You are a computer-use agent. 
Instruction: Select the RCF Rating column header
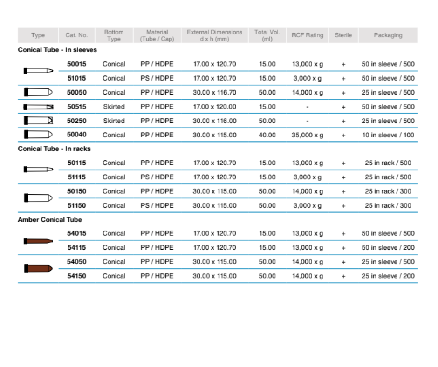coord(307,35)
